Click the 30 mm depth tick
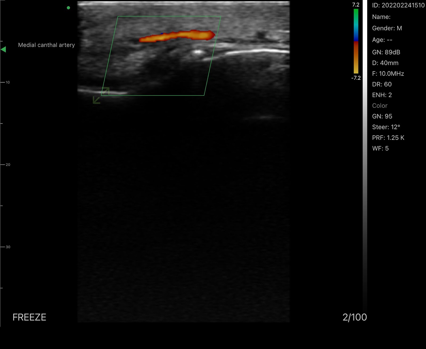Screen dimensions: 426x349 point(5,247)
